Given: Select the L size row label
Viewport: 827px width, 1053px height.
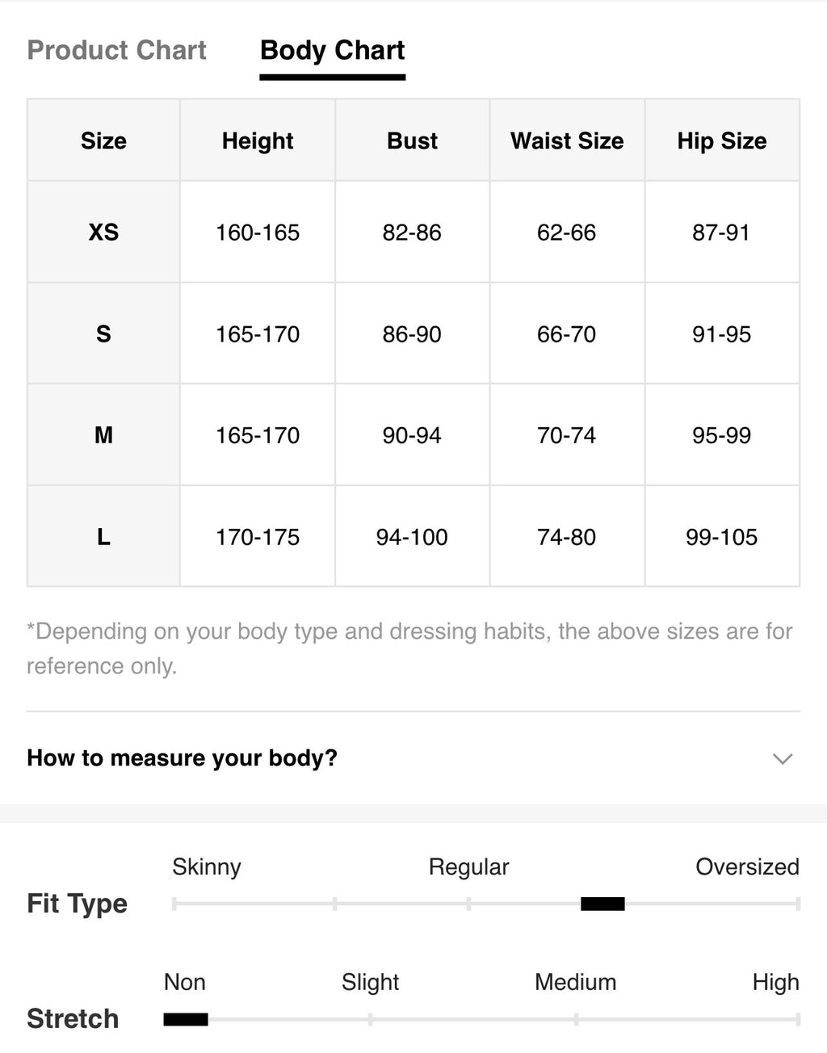Looking at the screenshot, I should pos(103,536).
